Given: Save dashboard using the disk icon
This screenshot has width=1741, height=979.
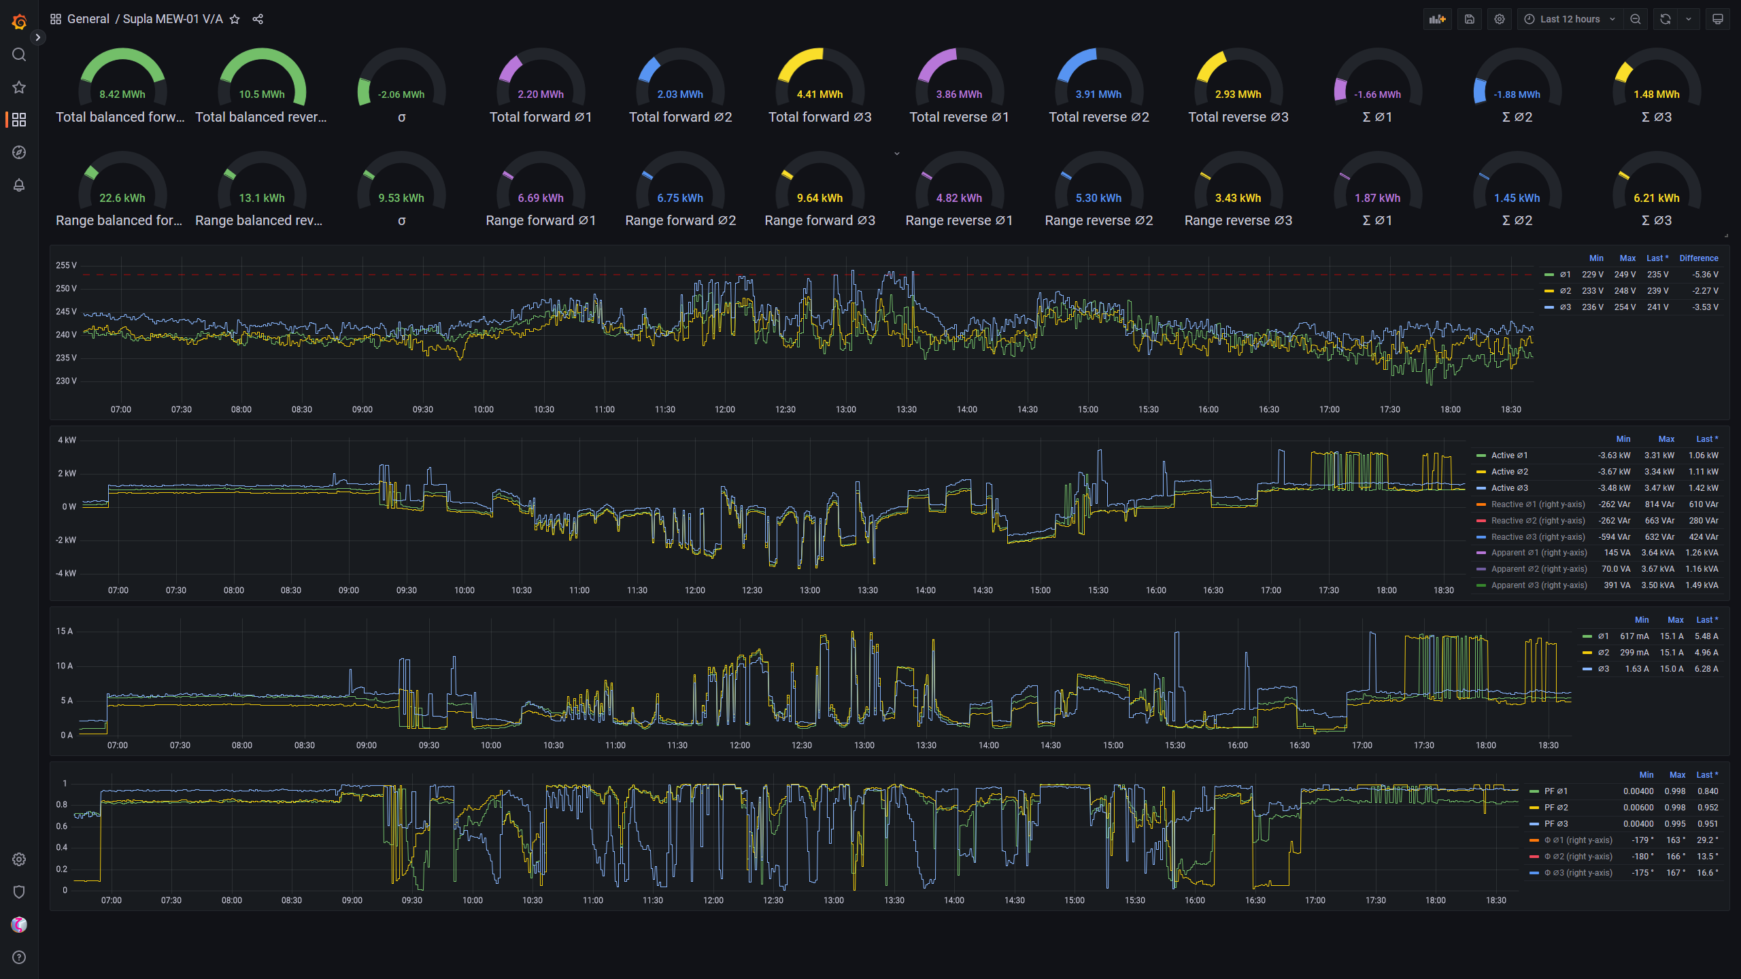Looking at the screenshot, I should (1470, 19).
